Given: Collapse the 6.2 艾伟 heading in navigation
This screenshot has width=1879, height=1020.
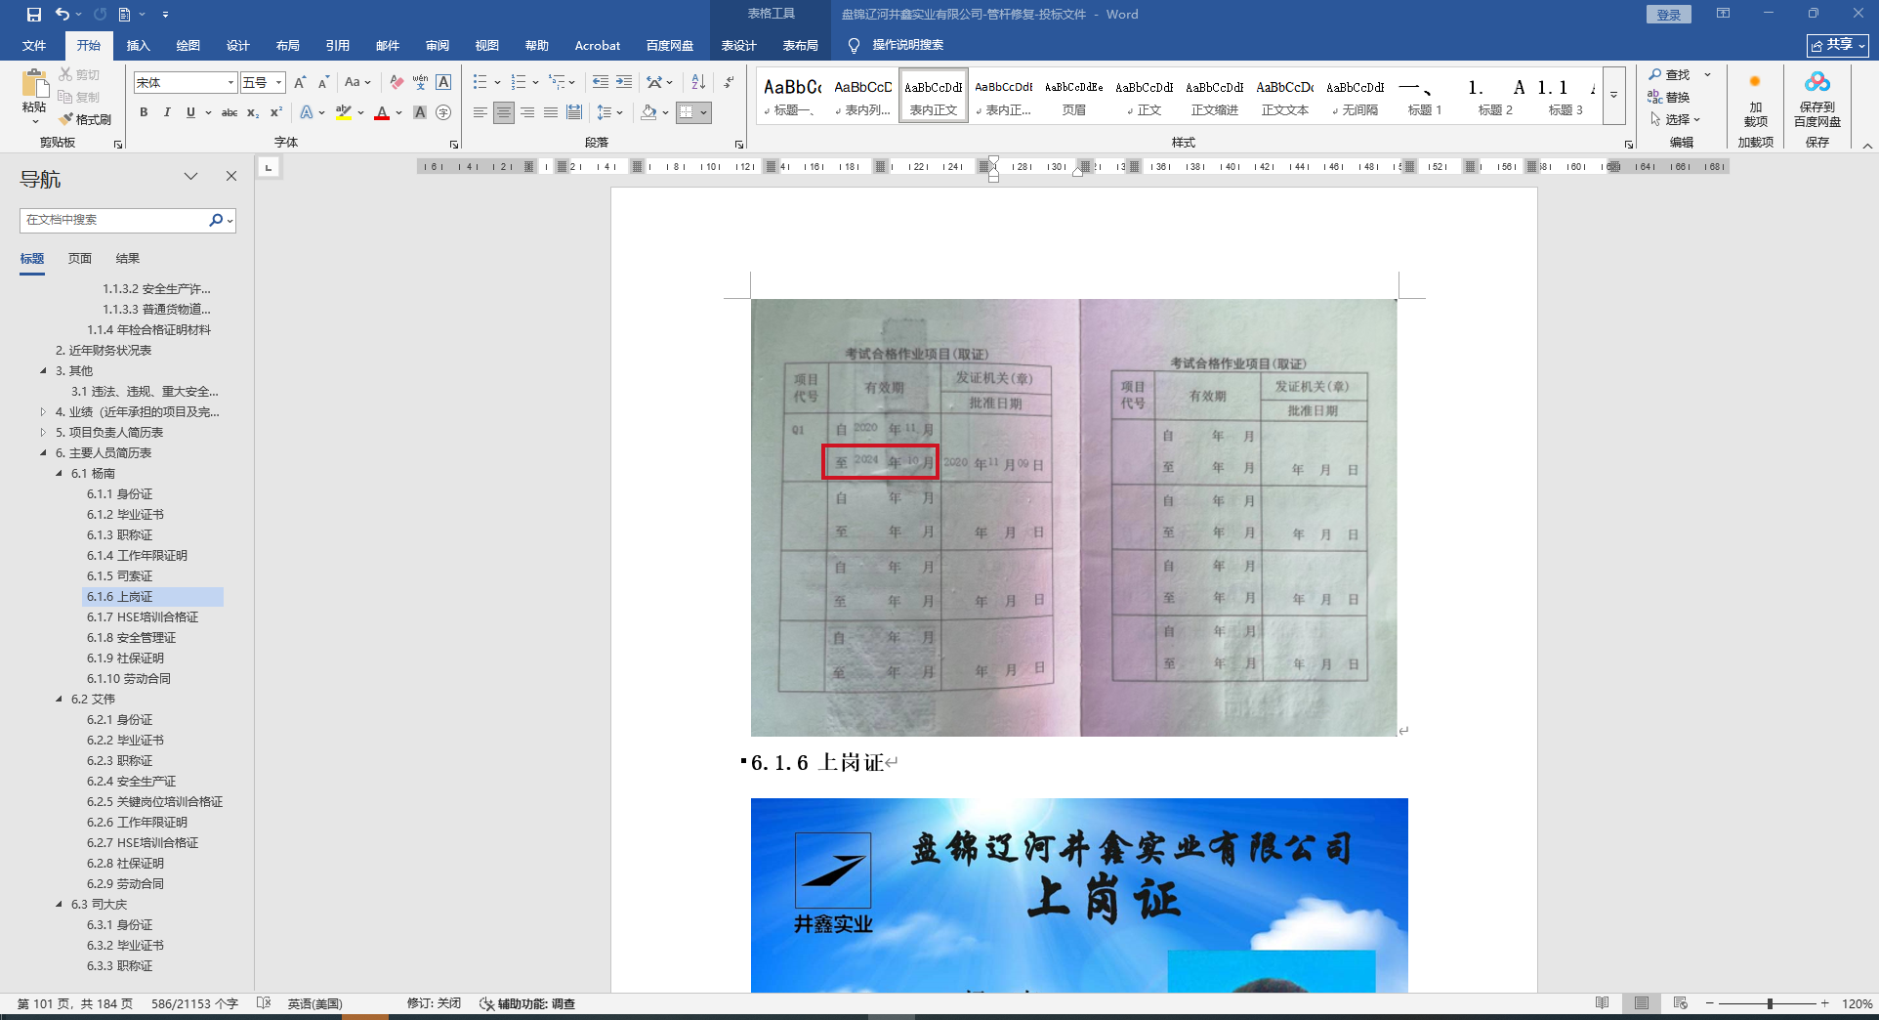Looking at the screenshot, I should [59, 700].
